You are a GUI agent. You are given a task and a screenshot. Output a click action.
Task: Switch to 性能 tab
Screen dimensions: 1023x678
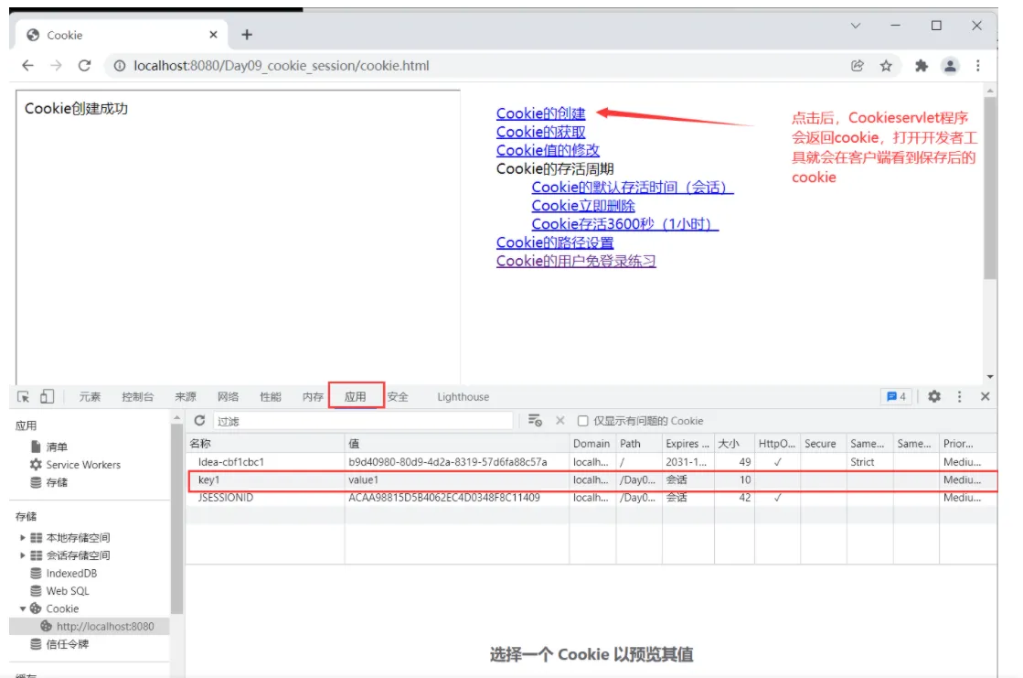pos(270,396)
